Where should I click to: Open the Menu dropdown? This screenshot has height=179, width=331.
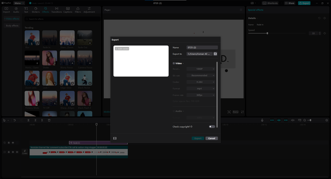pos(19,3)
